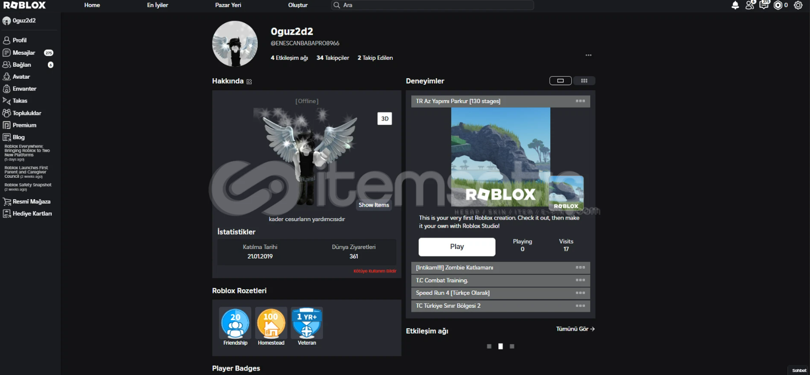Click the Dünya Ziyaretleri value 361
Viewport: 810px width, 375px height.
point(354,257)
